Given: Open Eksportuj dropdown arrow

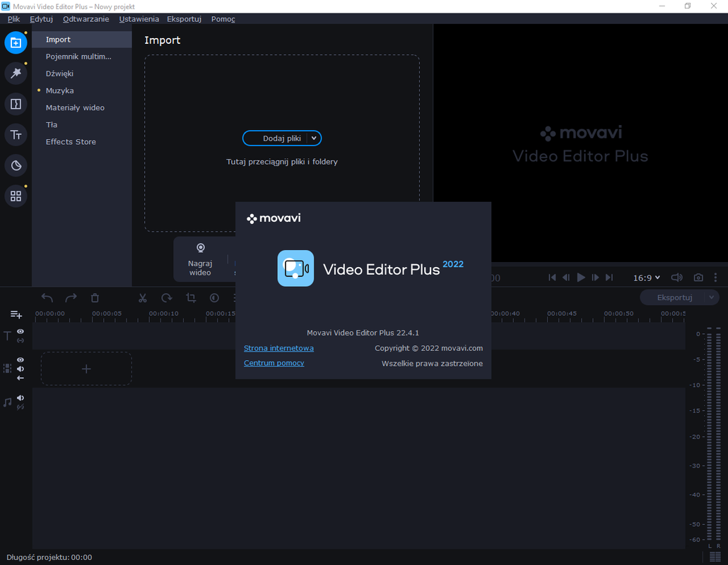Looking at the screenshot, I should 711,297.
